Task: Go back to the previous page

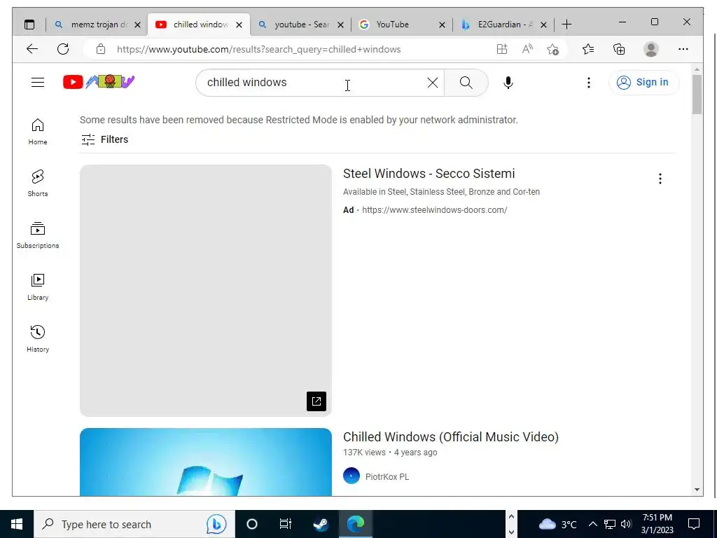Action: (x=32, y=49)
